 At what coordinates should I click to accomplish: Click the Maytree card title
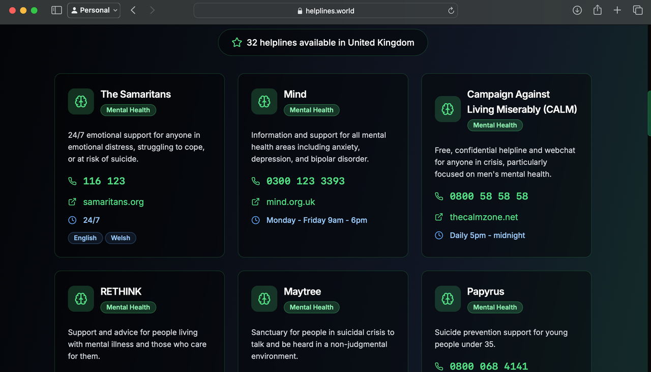pyautogui.click(x=303, y=292)
